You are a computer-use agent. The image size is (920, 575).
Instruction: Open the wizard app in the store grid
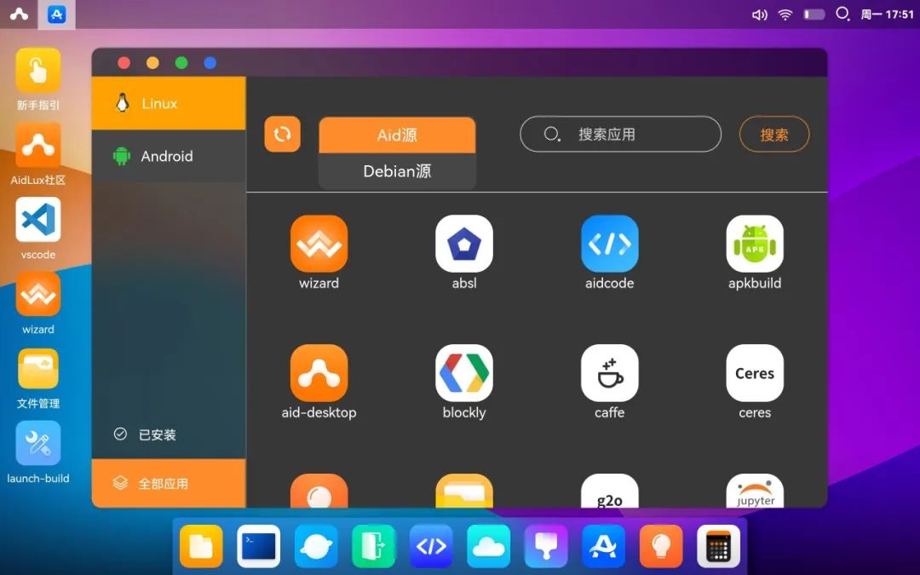point(319,244)
